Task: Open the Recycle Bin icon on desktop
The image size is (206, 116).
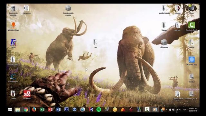Action: 13,10
